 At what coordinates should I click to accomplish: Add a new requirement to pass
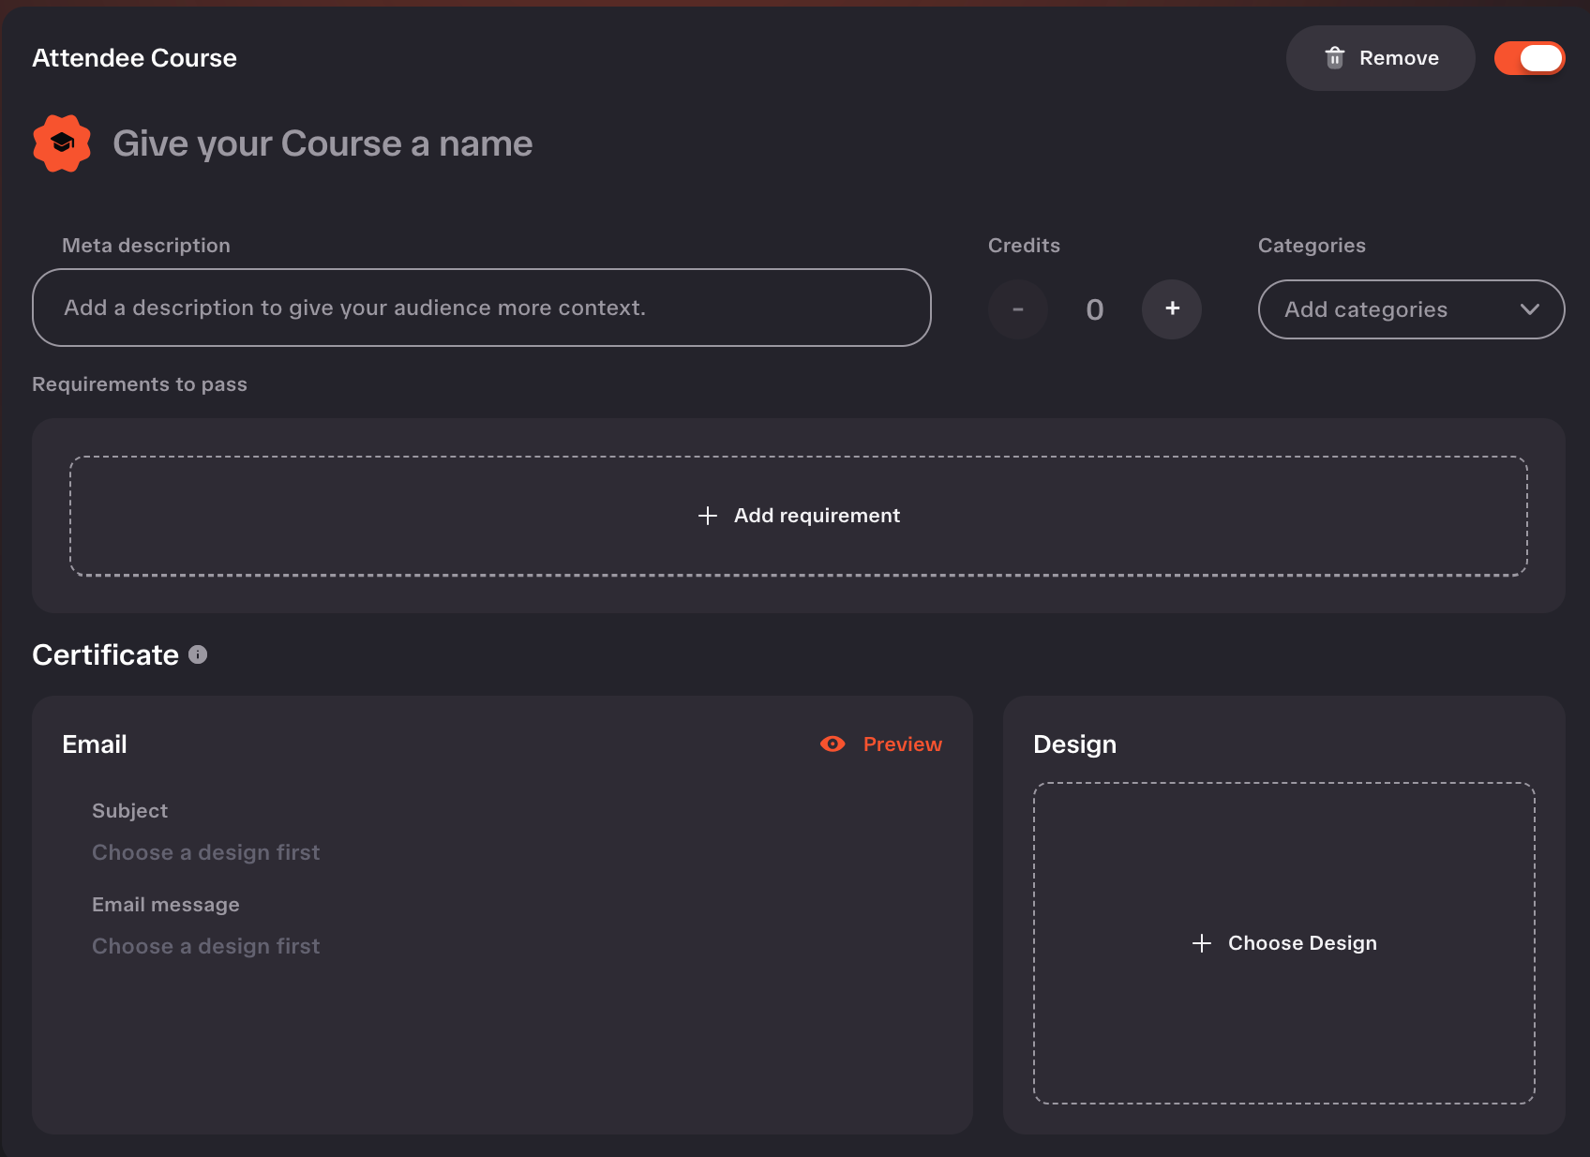click(x=799, y=516)
